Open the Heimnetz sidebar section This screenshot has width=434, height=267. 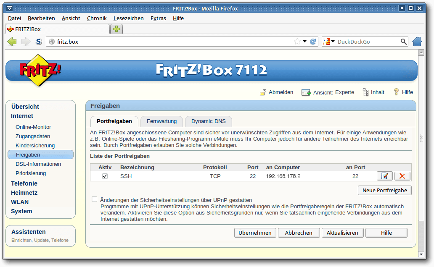click(24, 193)
